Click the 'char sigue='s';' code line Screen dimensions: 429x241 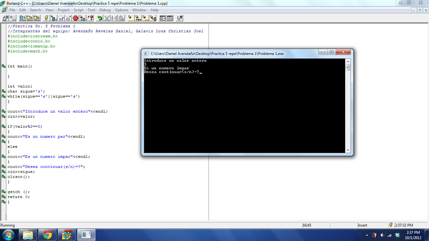pos(26,91)
